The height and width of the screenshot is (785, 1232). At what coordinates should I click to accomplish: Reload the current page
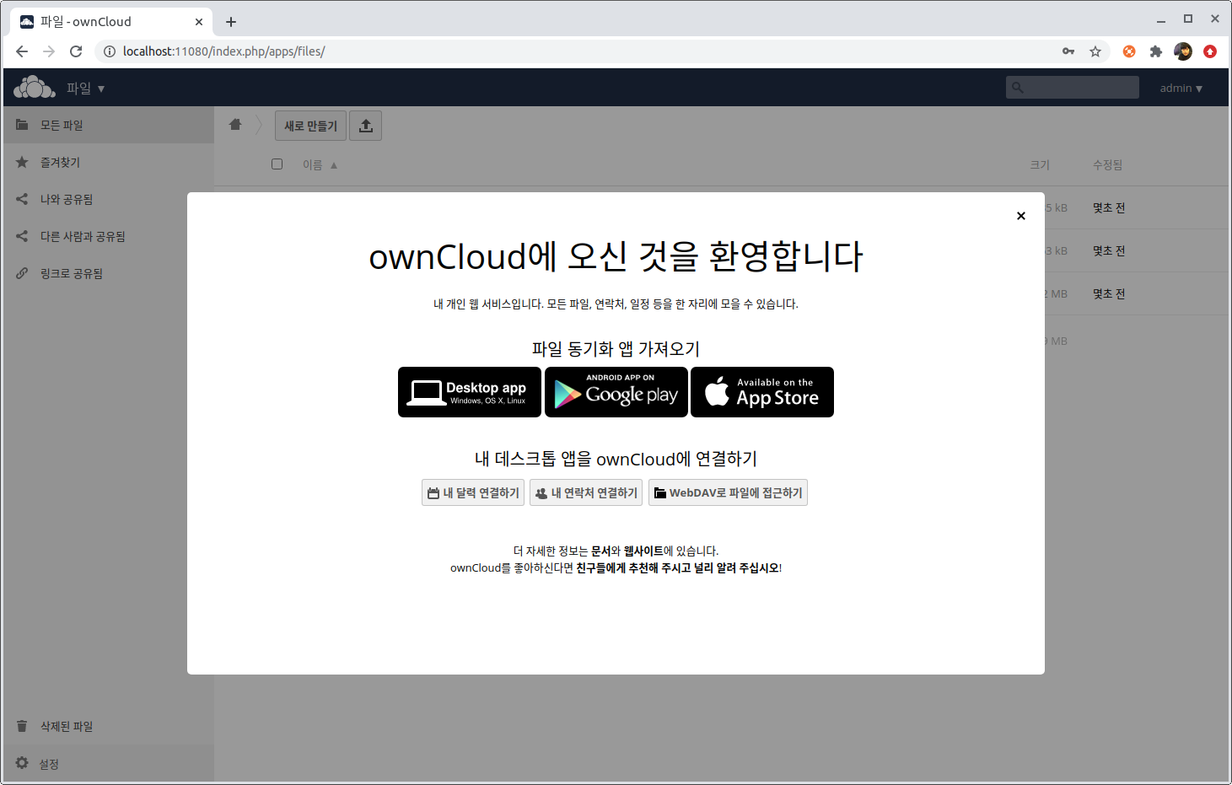76,51
